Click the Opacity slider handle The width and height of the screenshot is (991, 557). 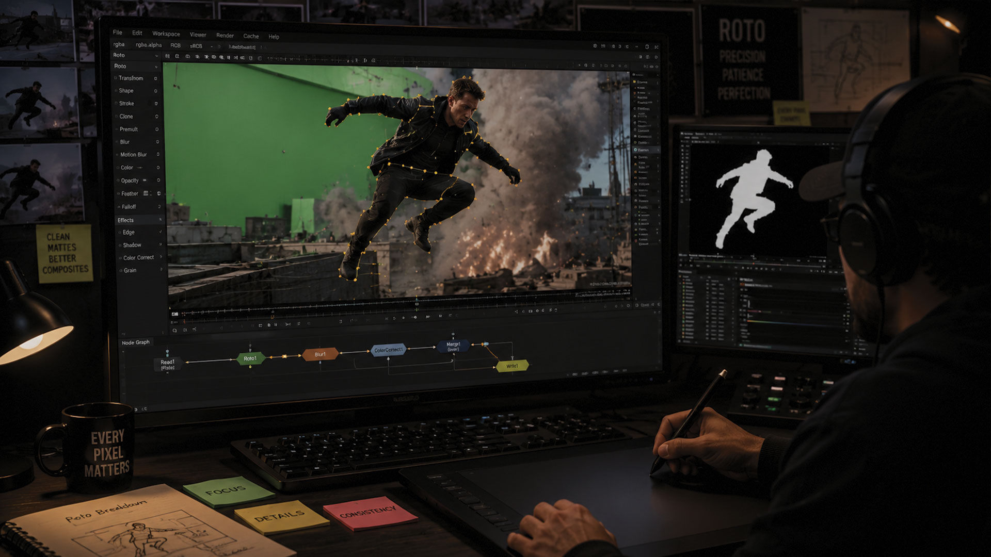(x=145, y=181)
